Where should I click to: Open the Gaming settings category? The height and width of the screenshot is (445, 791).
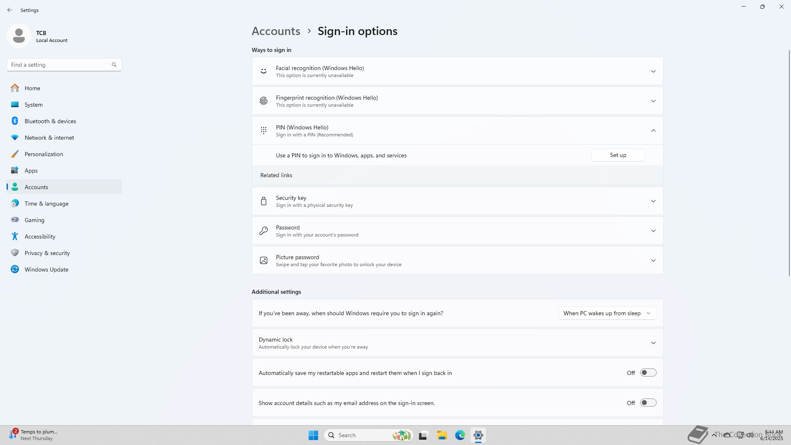[34, 220]
